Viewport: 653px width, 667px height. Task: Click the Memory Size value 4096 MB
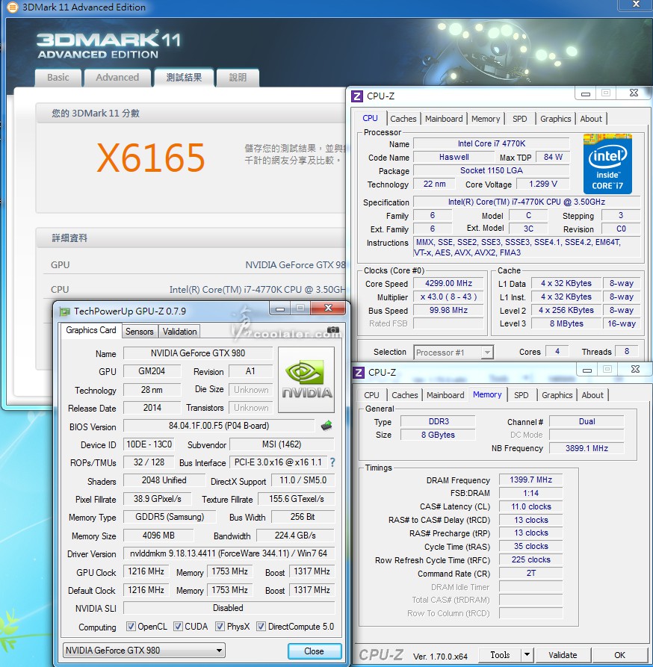158,536
